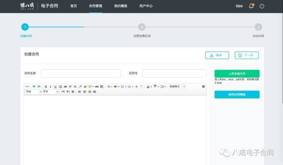Expand the font color dropdown arrow
The width and height of the screenshot is (283, 165).
(112, 87)
